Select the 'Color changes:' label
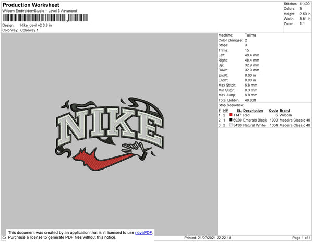Image resolution: width=313 pixels, height=242 pixels. (x=230, y=40)
